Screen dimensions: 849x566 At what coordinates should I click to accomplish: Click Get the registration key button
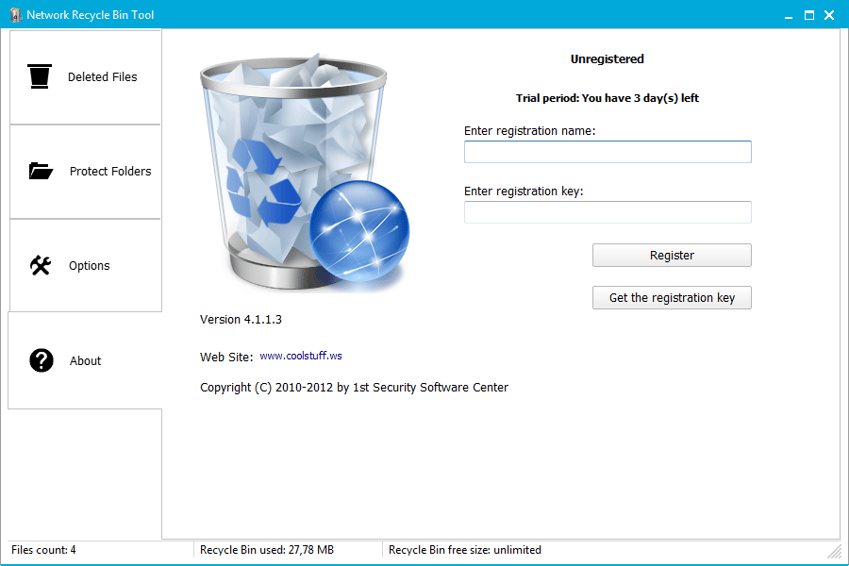point(672,298)
